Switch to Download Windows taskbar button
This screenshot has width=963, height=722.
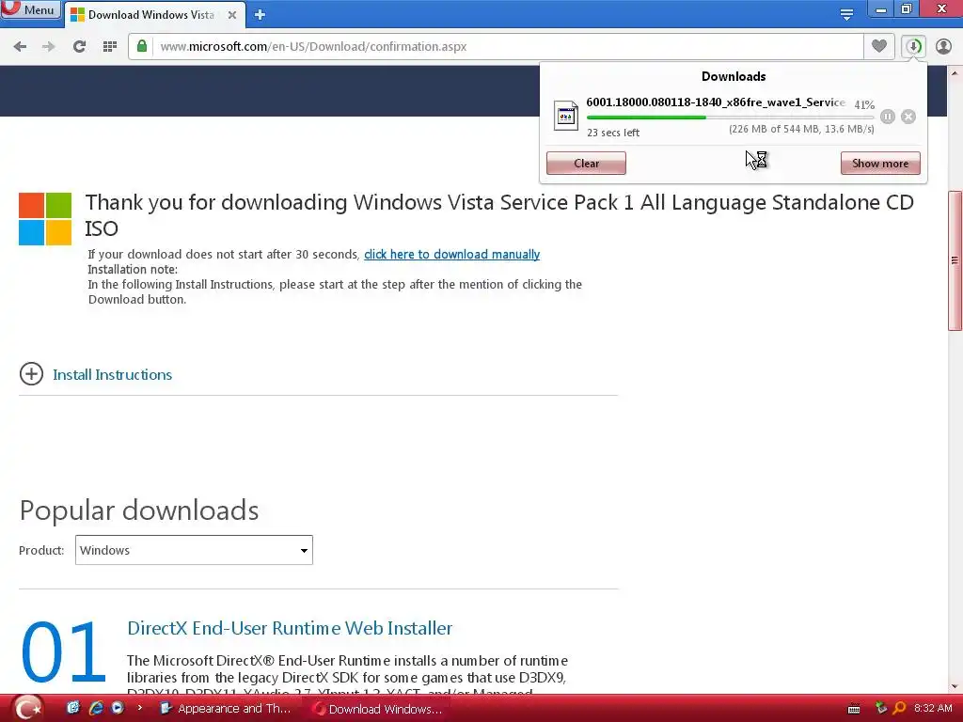click(378, 709)
